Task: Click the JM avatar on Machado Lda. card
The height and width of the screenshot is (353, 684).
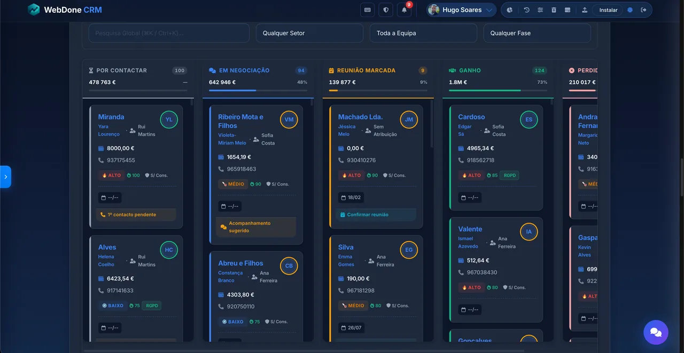Action: [409, 119]
